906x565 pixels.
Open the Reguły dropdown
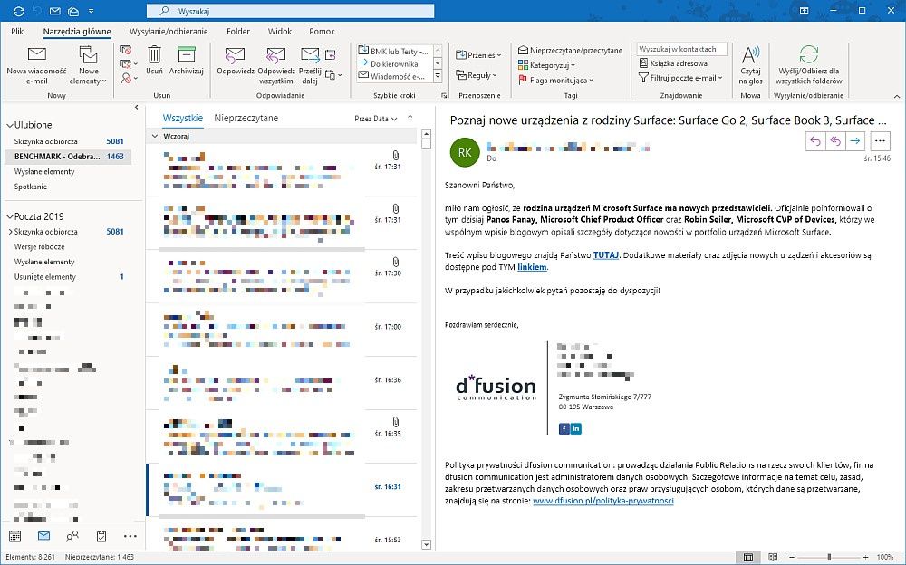[477, 75]
